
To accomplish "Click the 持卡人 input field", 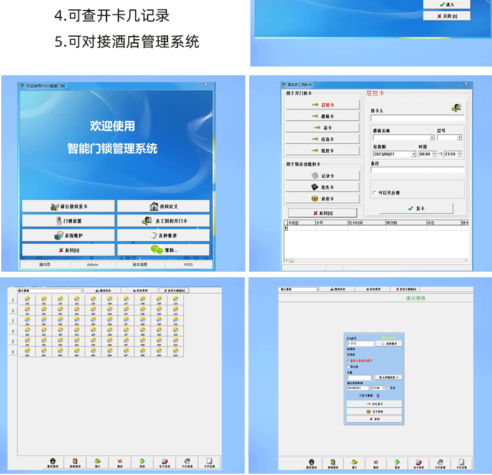I will 417,118.
